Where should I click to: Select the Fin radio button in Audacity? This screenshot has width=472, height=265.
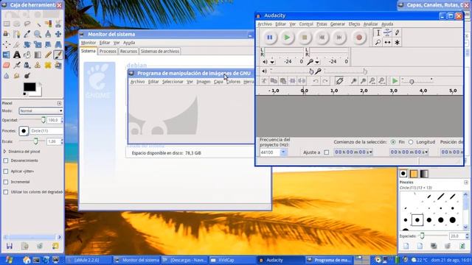pos(393,142)
